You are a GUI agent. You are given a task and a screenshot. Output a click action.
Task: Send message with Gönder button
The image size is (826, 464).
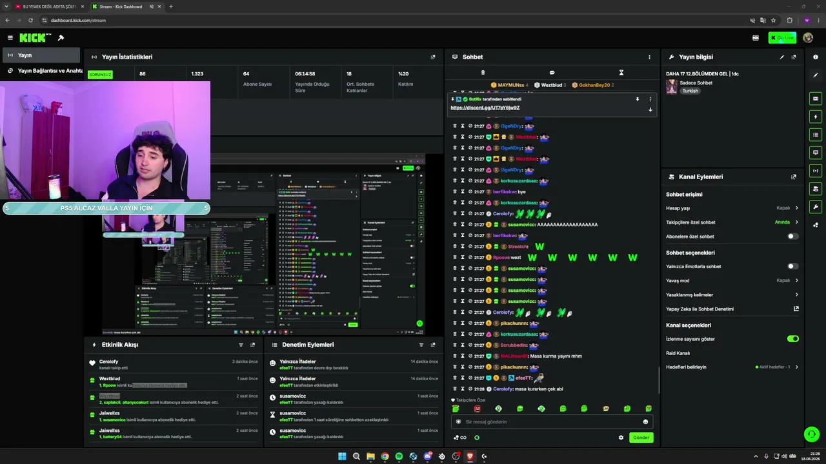pyautogui.click(x=641, y=438)
